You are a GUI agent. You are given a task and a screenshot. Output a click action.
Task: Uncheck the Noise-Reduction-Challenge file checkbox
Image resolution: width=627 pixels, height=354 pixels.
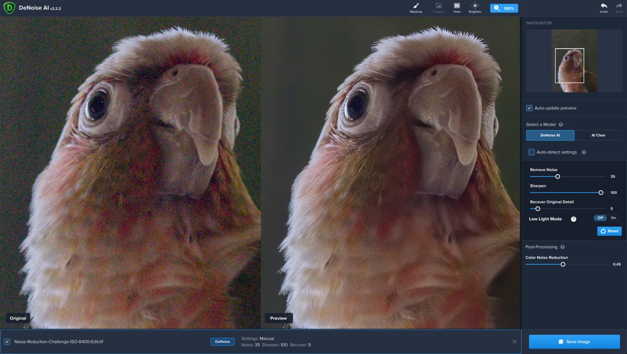7,341
